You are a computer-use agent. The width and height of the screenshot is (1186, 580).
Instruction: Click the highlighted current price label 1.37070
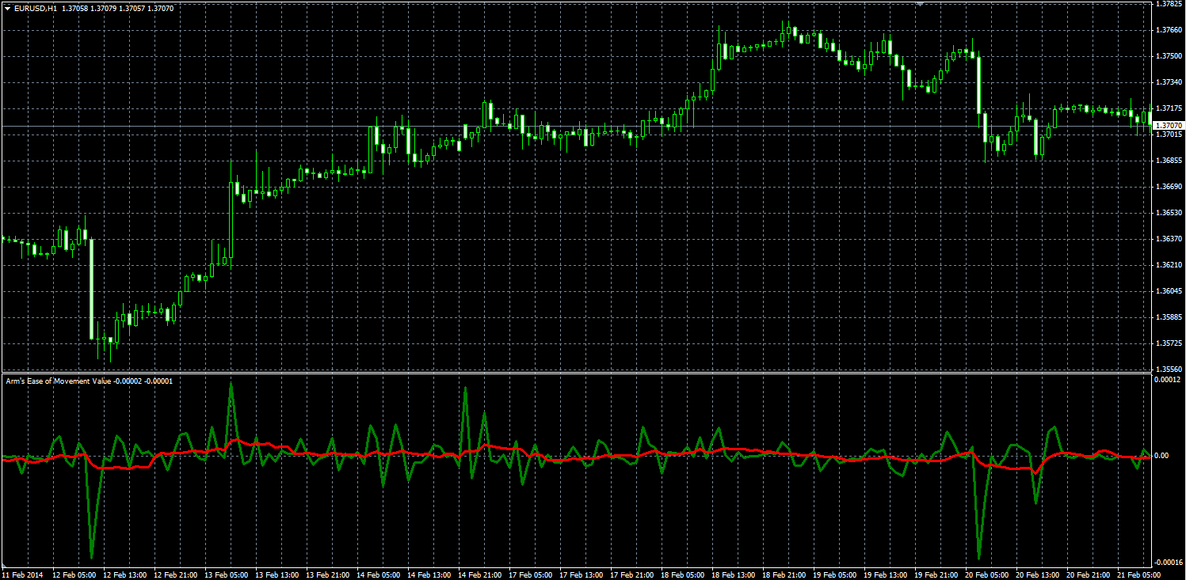(x=1169, y=126)
